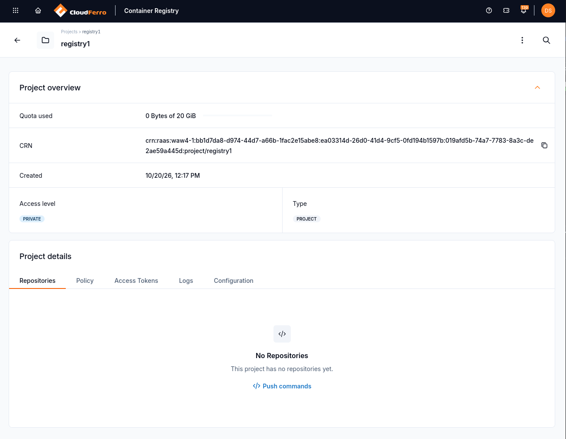The height and width of the screenshot is (439, 566).
Task: Click the Push commands link
Action: coord(282,386)
